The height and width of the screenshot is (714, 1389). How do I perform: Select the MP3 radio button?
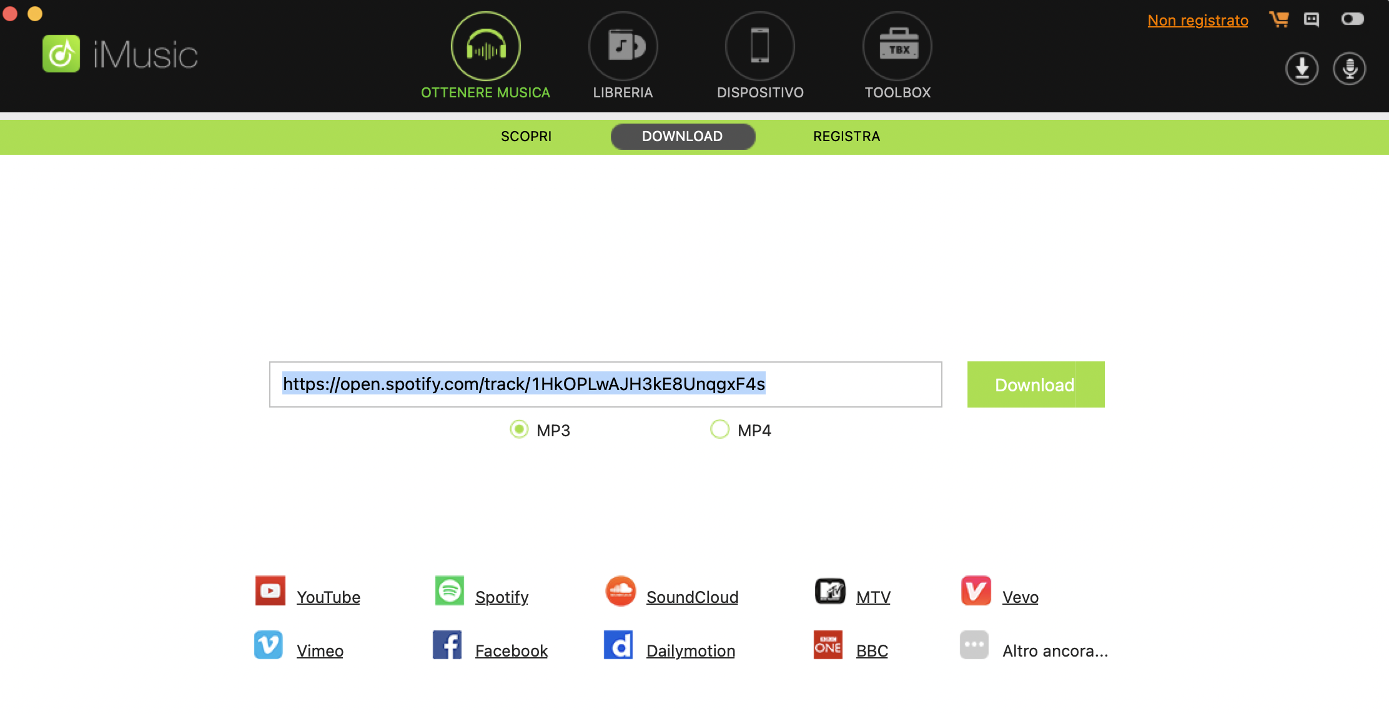[x=519, y=429]
